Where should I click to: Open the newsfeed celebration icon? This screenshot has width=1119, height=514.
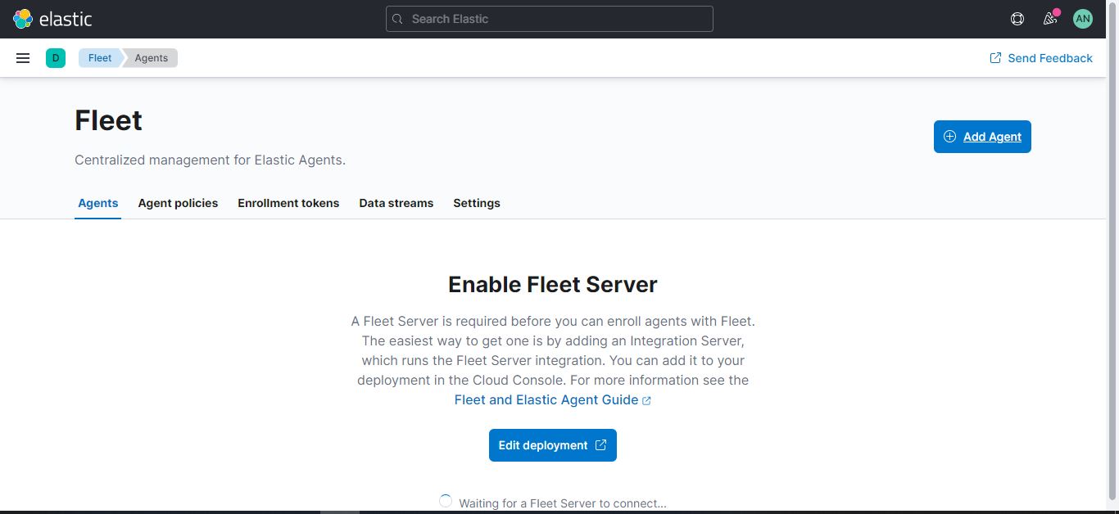tap(1050, 19)
